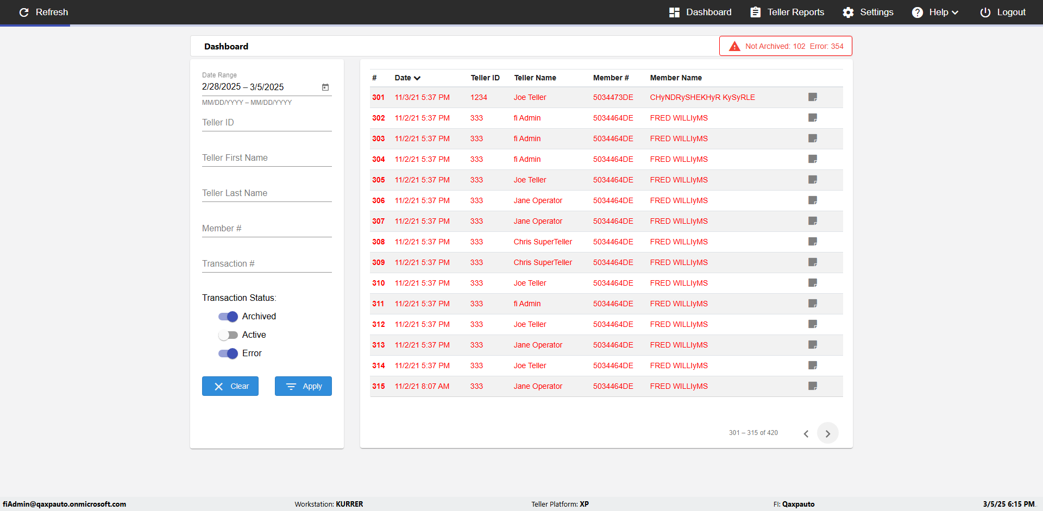Open the note icon for transaction 304
The height and width of the screenshot is (511, 1043).
click(x=813, y=159)
